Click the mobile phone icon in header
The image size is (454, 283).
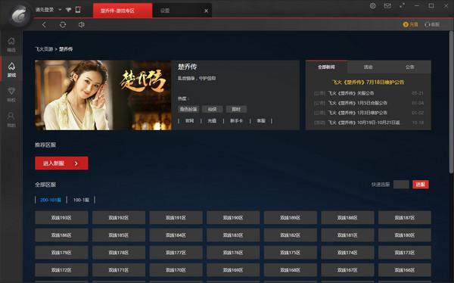point(78,10)
